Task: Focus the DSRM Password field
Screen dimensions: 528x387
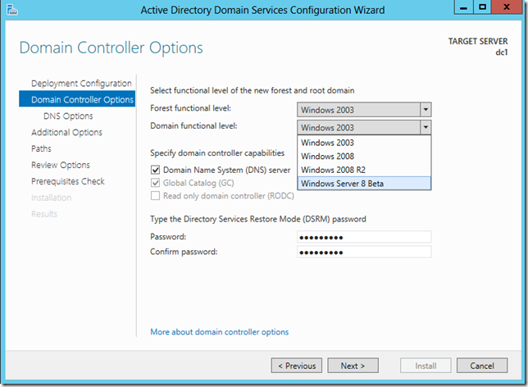Action: point(364,237)
